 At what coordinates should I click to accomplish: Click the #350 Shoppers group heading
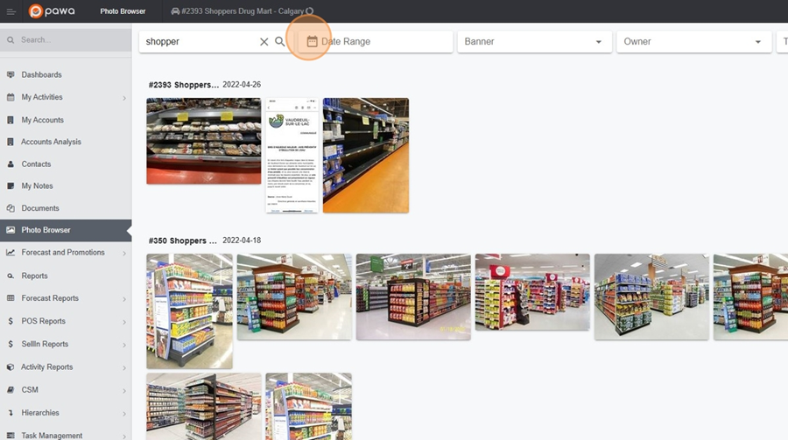coord(182,241)
